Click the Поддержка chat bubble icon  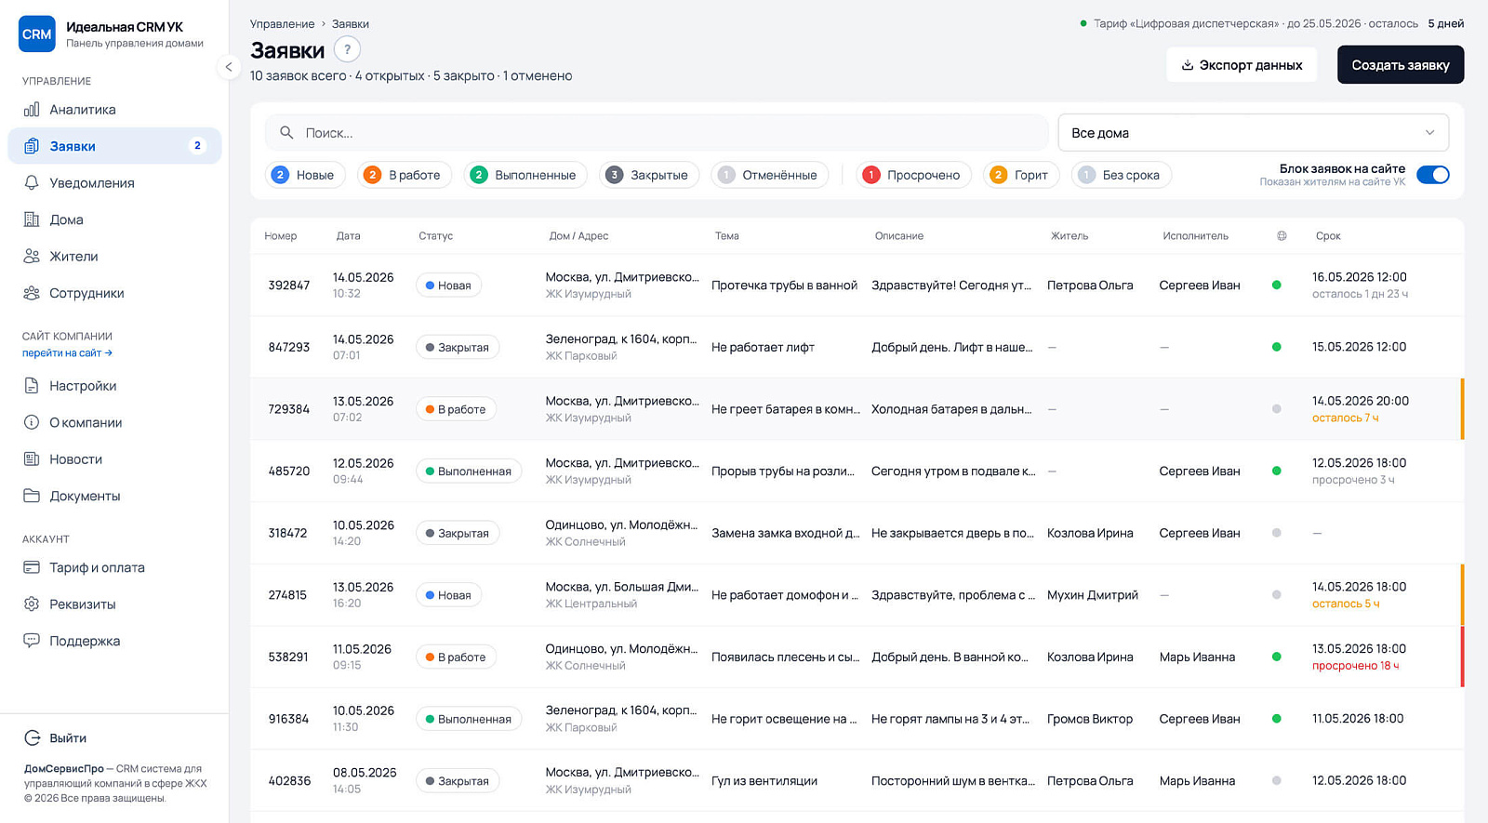(32, 641)
